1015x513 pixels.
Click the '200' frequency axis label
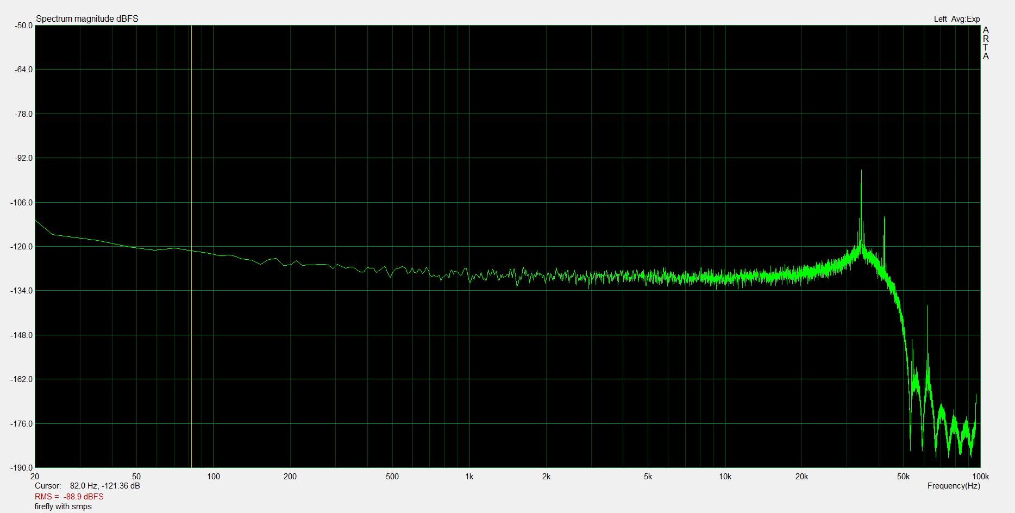click(x=290, y=477)
